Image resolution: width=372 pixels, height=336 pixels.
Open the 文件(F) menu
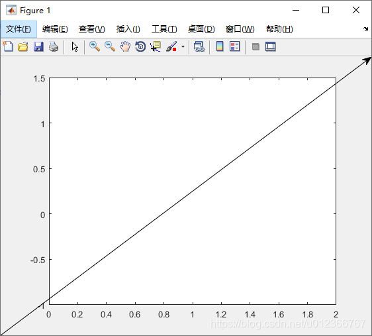tap(19, 29)
